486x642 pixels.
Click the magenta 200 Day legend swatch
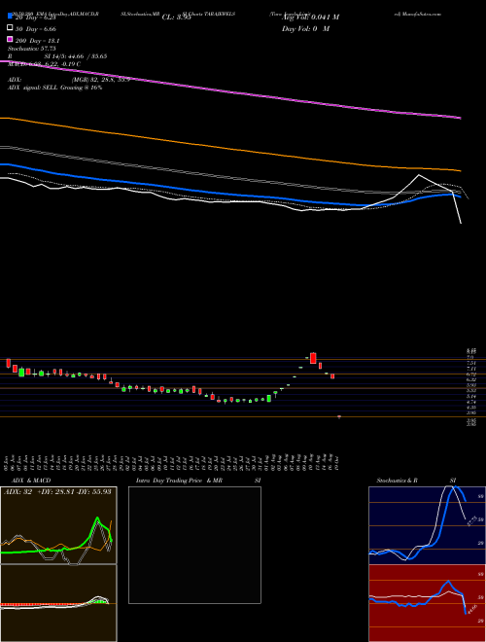(10, 39)
